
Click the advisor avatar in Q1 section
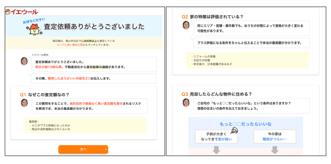pyautogui.click(x=24, y=103)
